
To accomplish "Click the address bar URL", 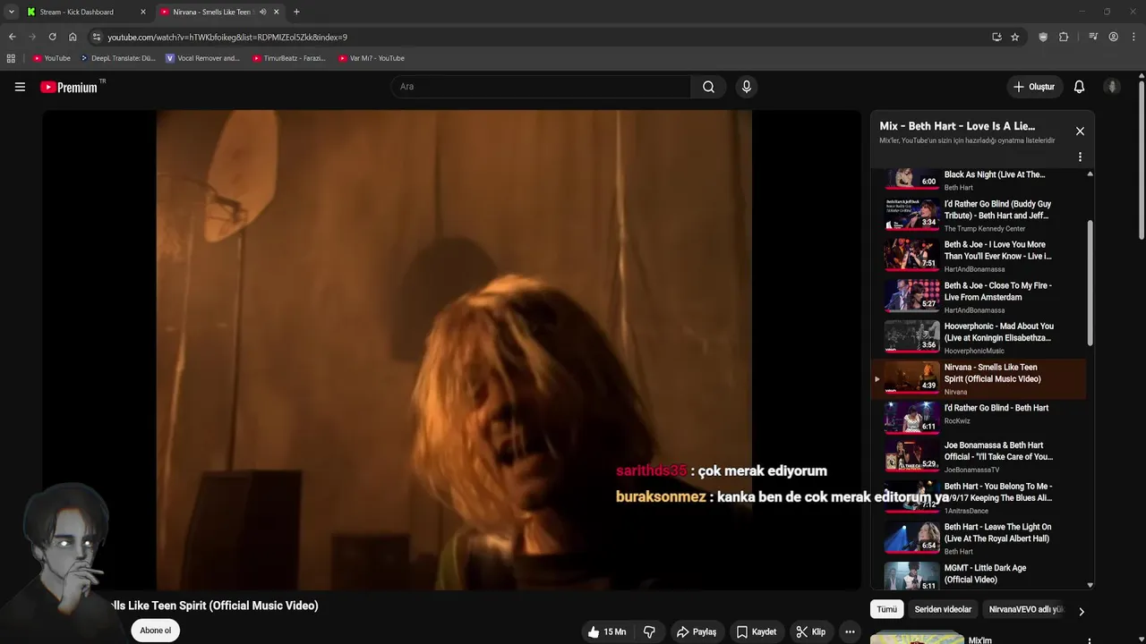I will point(227,37).
